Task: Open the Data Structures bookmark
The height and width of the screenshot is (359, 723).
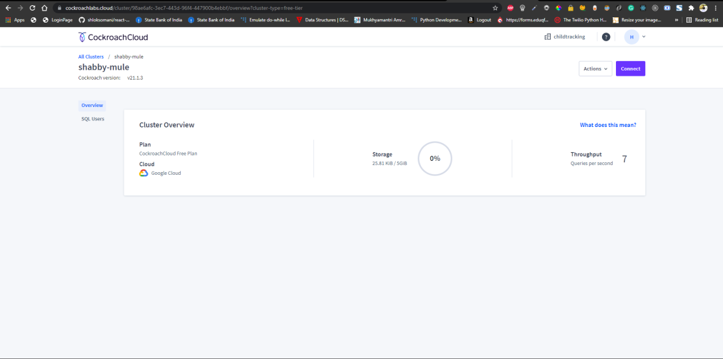Action: [323, 20]
